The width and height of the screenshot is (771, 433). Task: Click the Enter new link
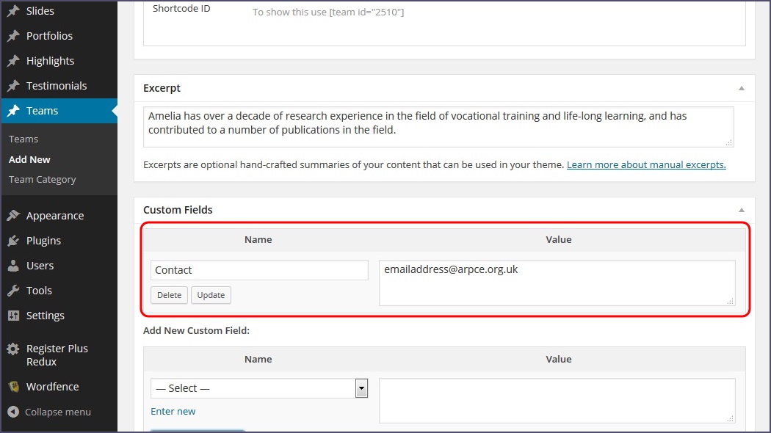[173, 412]
